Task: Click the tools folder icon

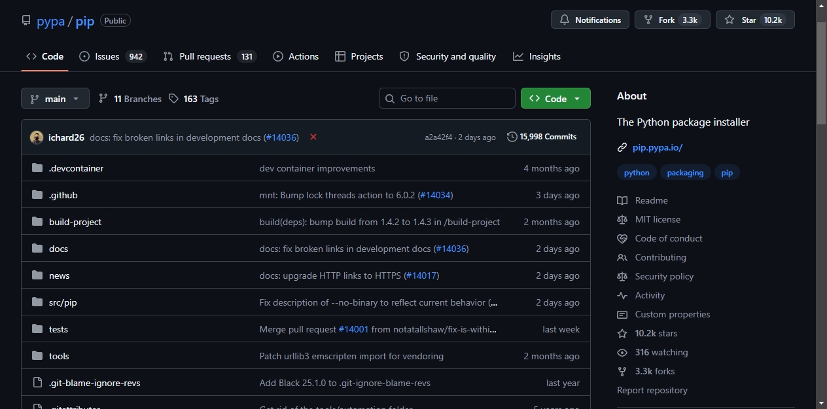Action: (x=37, y=356)
